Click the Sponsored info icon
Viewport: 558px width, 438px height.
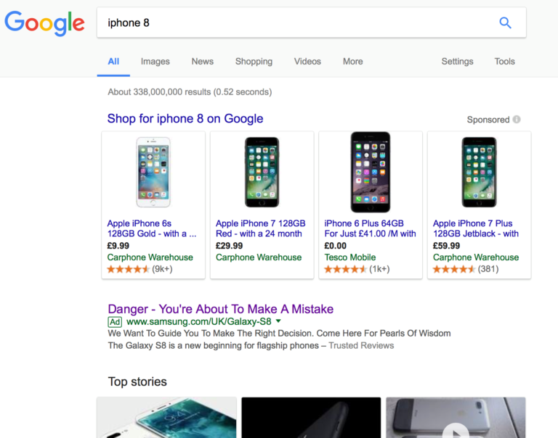pyautogui.click(x=517, y=120)
